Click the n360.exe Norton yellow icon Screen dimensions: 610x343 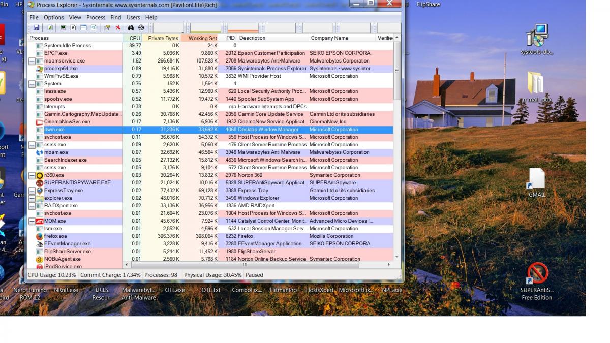point(39,175)
